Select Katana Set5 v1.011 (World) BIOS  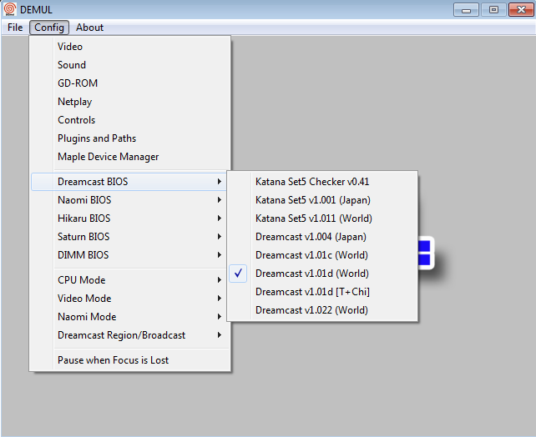click(x=322, y=218)
